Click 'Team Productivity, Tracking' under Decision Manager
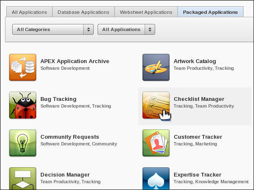Image resolution: width=254 pixels, height=190 pixels. click(x=71, y=182)
